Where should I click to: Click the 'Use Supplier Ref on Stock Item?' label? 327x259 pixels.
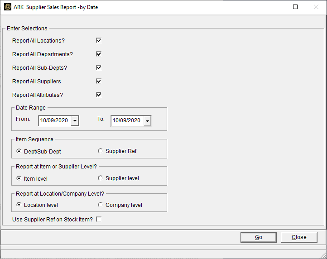(x=53, y=220)
